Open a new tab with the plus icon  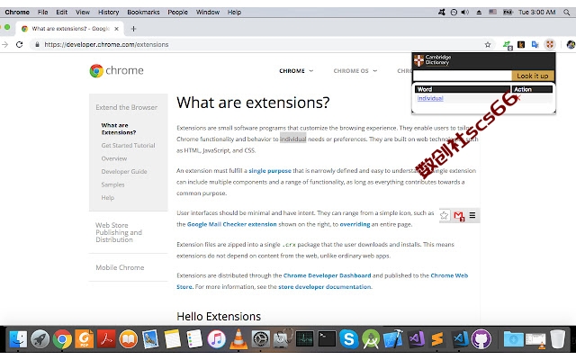[133, 29]
